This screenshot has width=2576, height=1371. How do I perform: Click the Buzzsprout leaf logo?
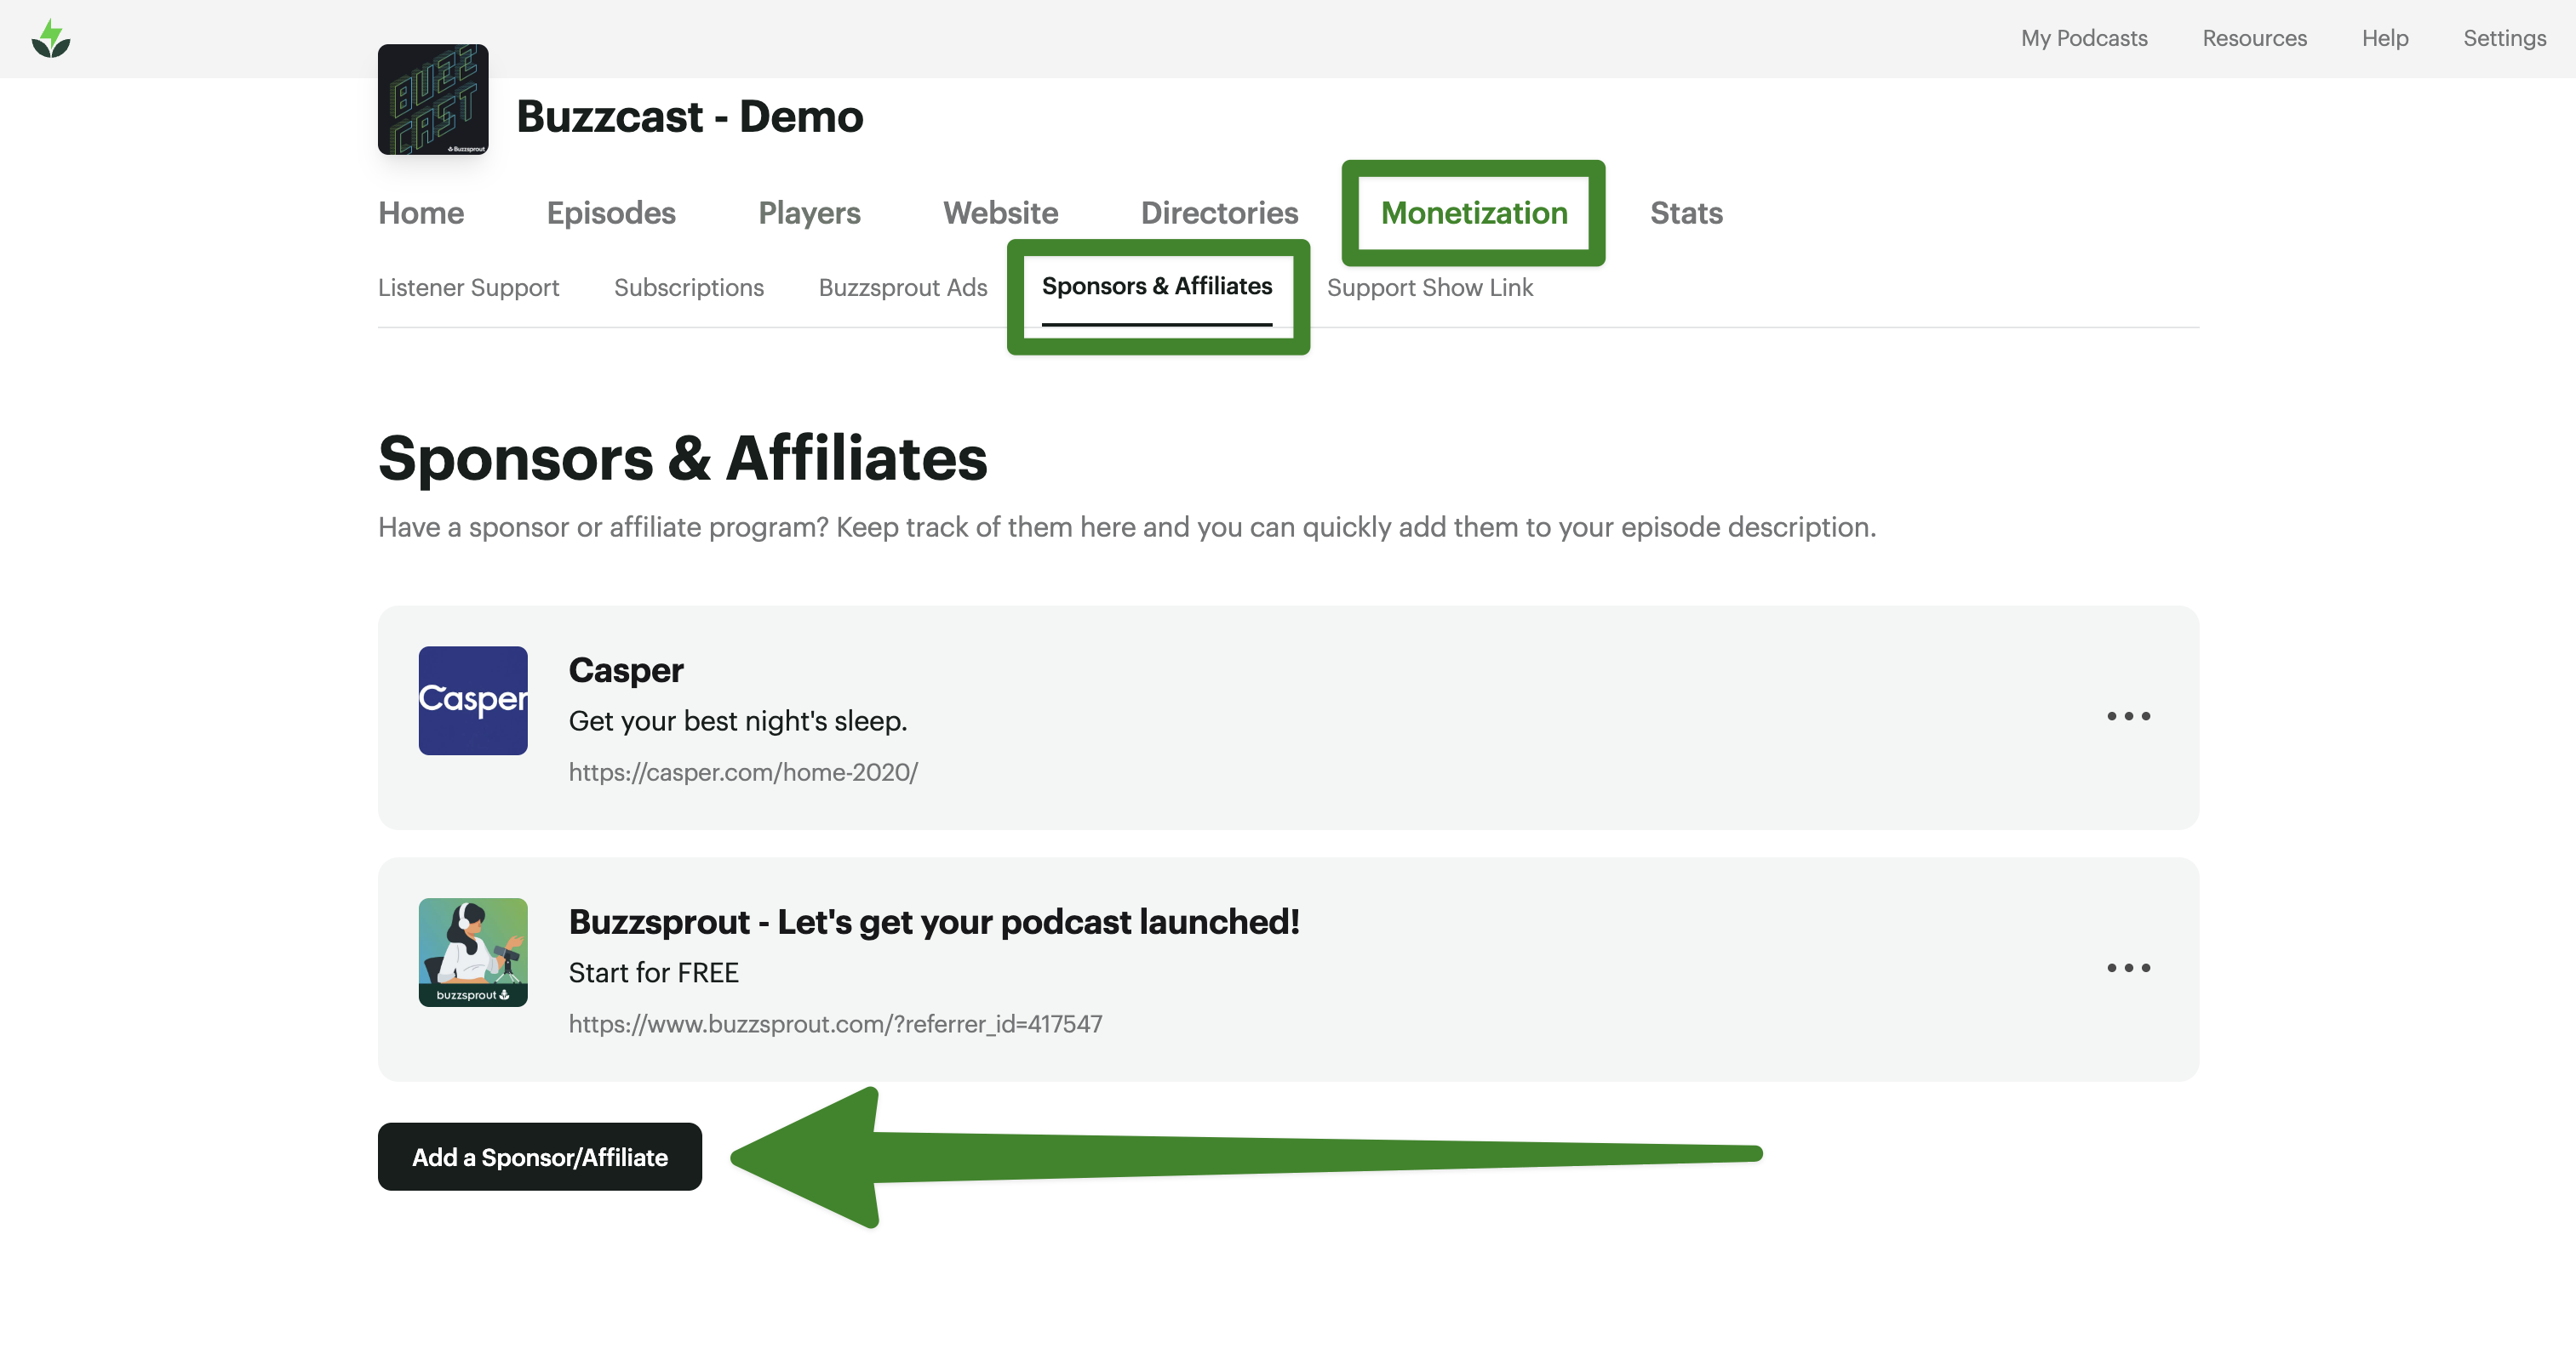pos(49,38)
